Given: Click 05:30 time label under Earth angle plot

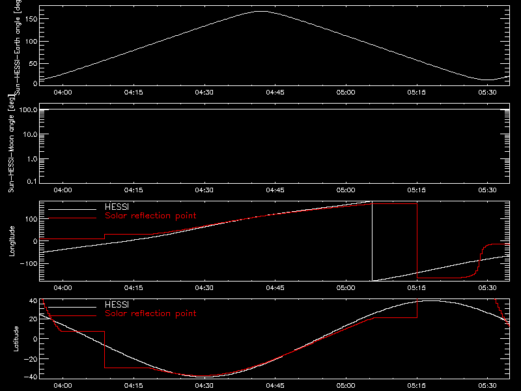Looking at the screenshot, I should tap(487, 92).
